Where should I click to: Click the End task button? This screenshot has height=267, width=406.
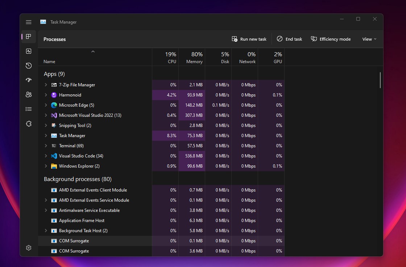coord(290,39)
